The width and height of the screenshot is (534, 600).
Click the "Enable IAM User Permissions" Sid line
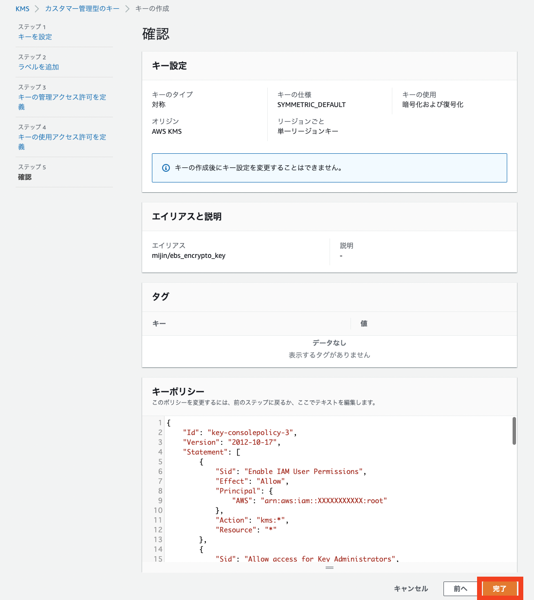pyautogui.click(x=291, y=472)
